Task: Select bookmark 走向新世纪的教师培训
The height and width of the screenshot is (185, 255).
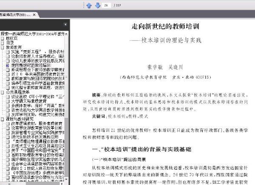Action: pos(31,65)
